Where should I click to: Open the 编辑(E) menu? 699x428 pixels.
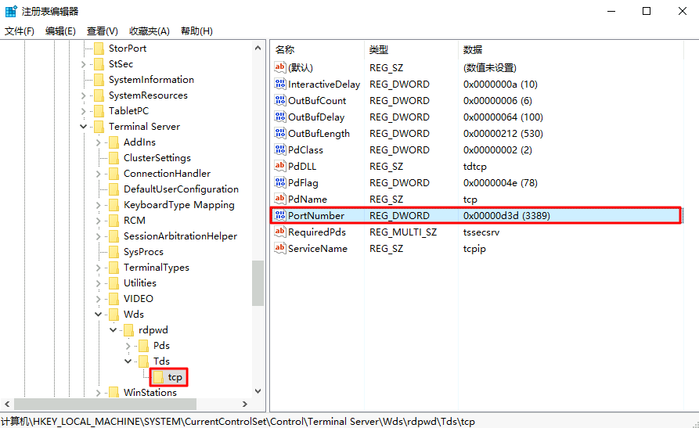pos(60,31)
